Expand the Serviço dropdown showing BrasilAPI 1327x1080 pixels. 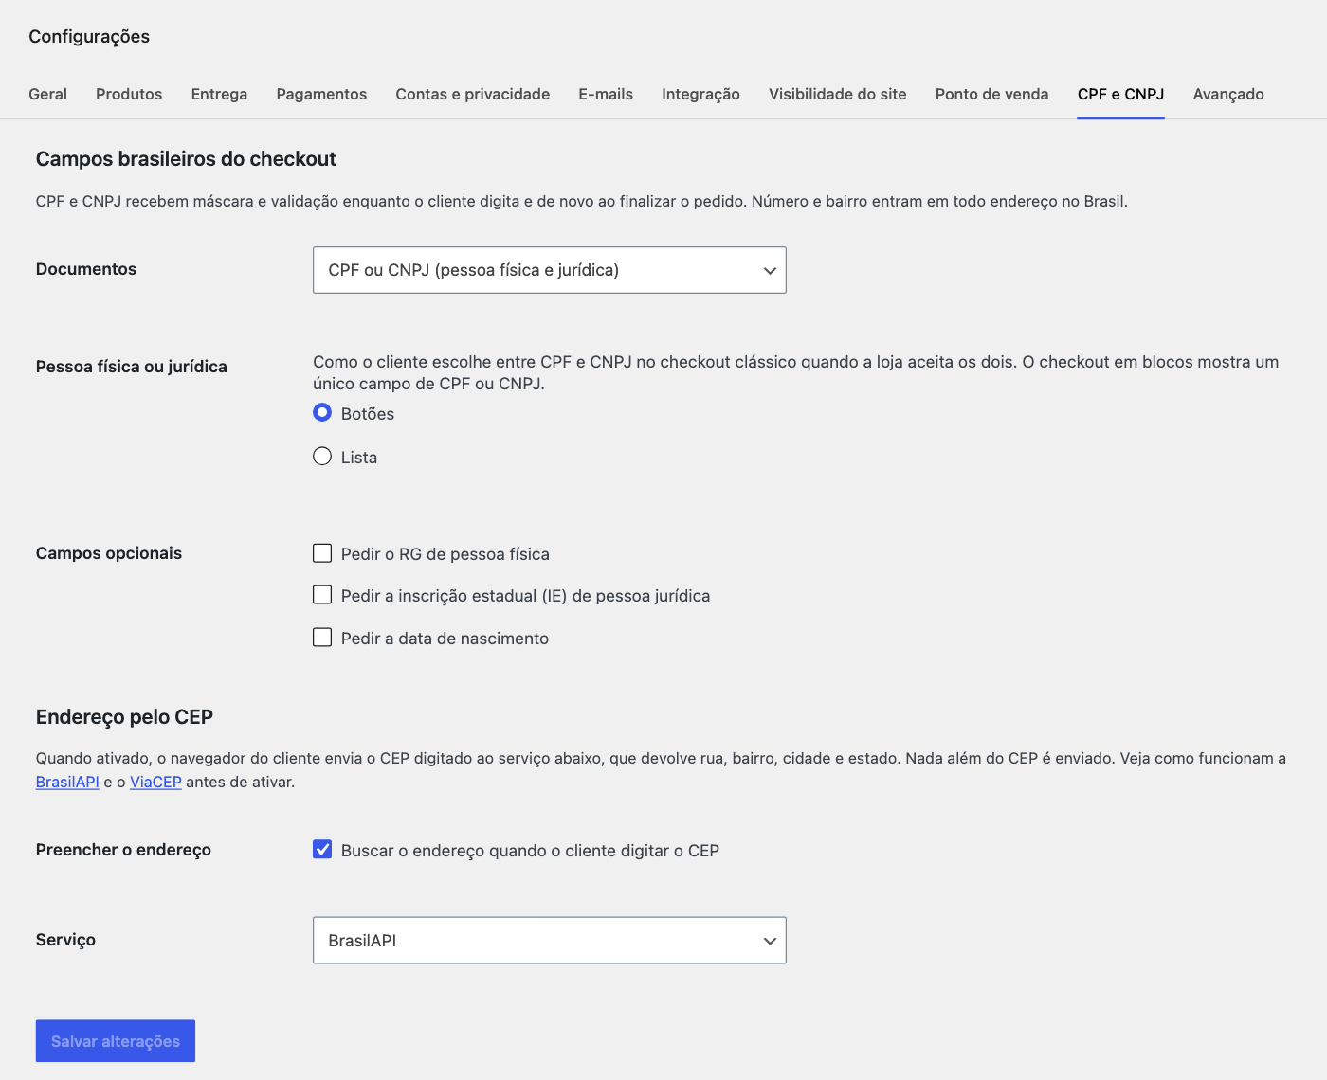550,941
